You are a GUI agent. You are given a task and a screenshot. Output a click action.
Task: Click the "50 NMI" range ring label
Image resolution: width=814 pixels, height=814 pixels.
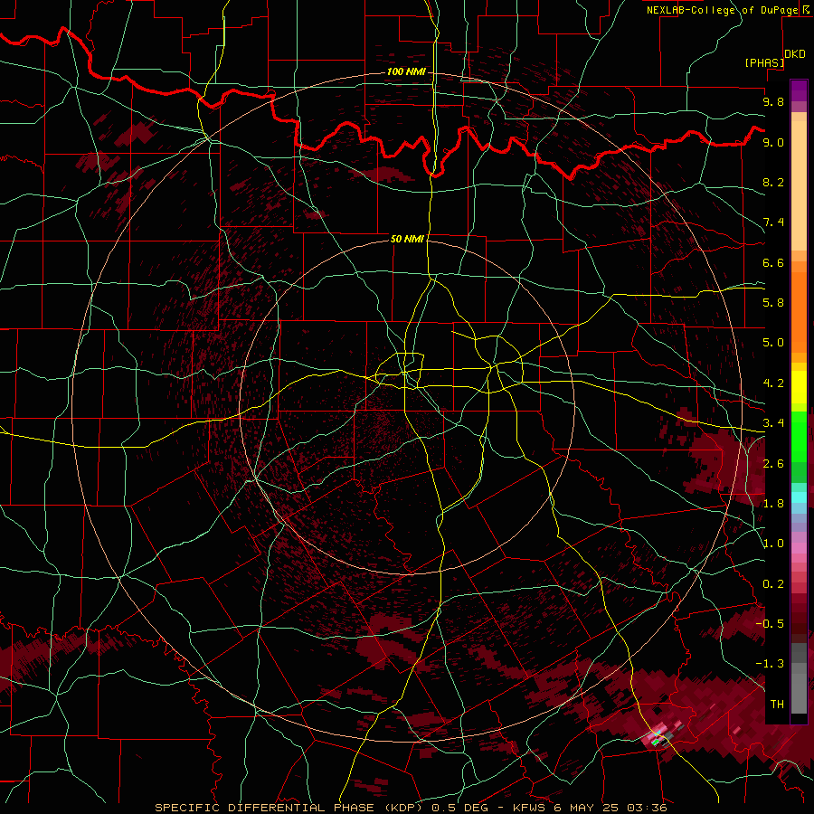tap(408, 239)
